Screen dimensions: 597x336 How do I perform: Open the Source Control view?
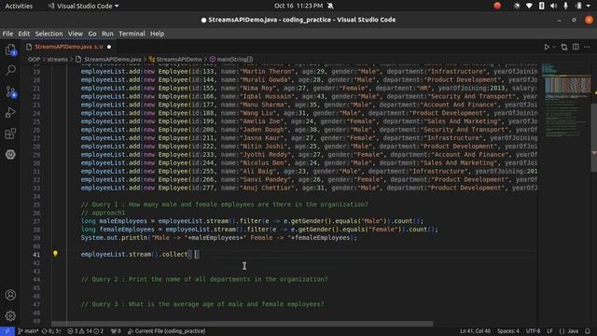click(10, 91)
